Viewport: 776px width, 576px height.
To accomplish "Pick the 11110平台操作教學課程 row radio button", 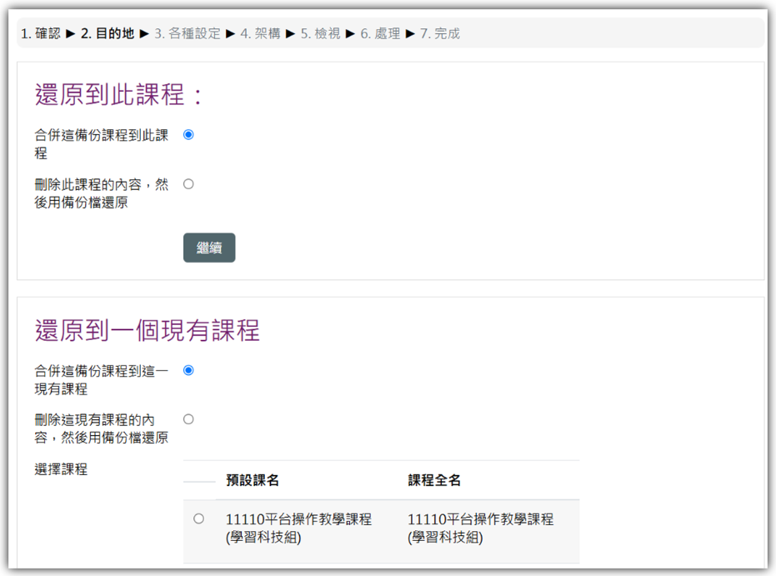I will click(x=198, y=518).
